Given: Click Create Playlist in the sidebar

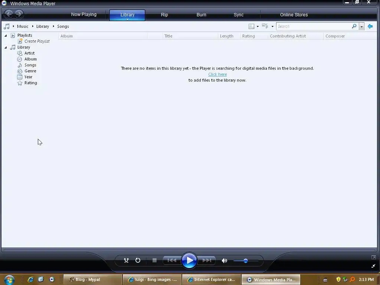Looking at the screenshot, I should [x=37, y=42].
